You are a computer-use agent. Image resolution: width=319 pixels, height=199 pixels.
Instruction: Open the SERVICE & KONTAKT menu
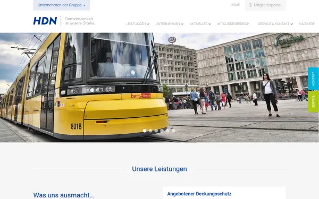pyautogui.click(x=274, y=24)
